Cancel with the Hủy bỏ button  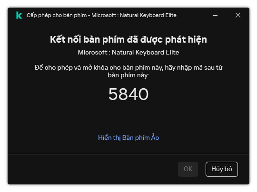pos(222,169)
